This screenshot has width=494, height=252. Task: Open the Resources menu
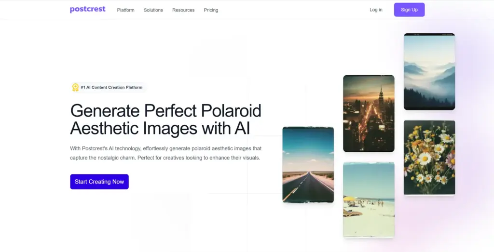pos(183,10)
